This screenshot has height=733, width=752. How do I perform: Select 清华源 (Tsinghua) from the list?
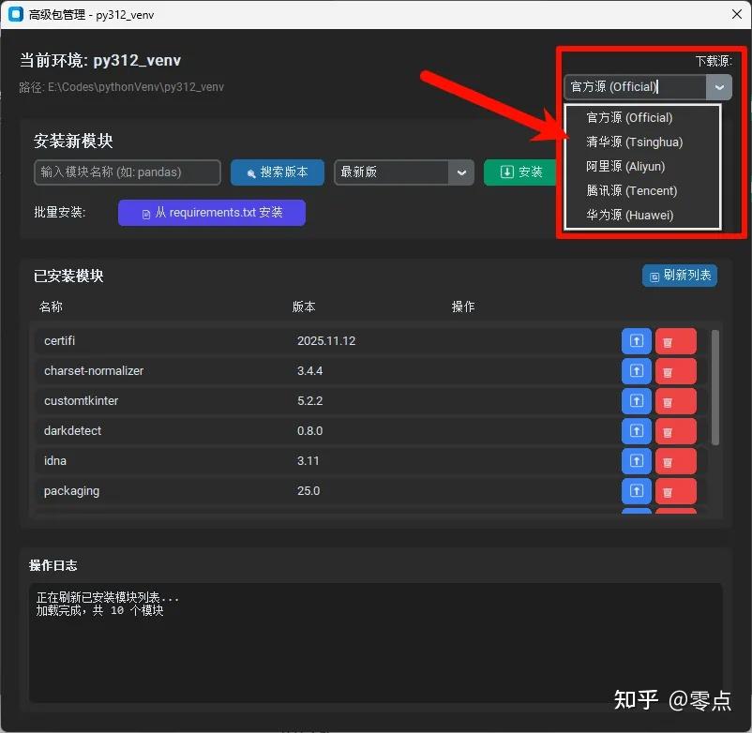point(634,142)
